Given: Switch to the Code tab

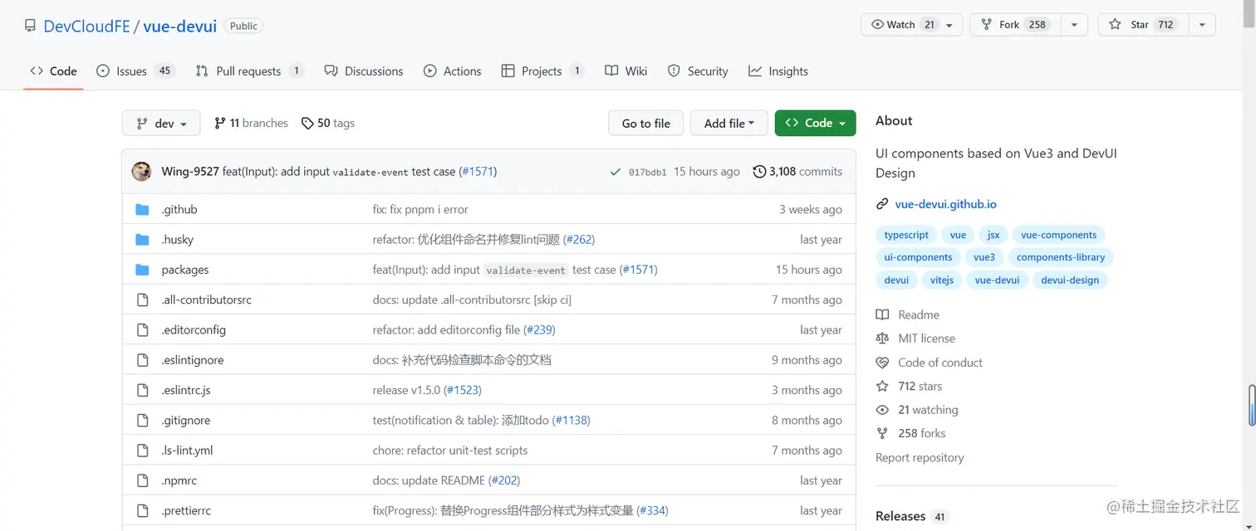Looking at the screenshot, I should point(53,71).
